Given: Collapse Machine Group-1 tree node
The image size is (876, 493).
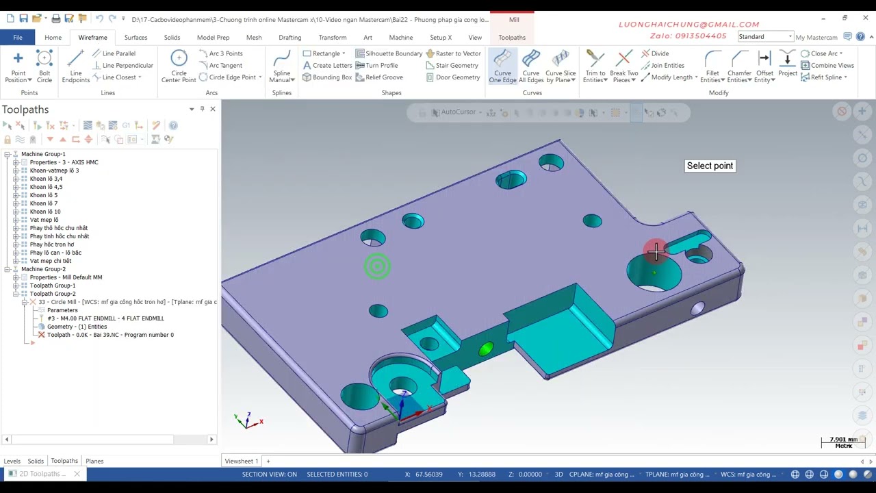Looking at the screenshot, I should point(7,154).
